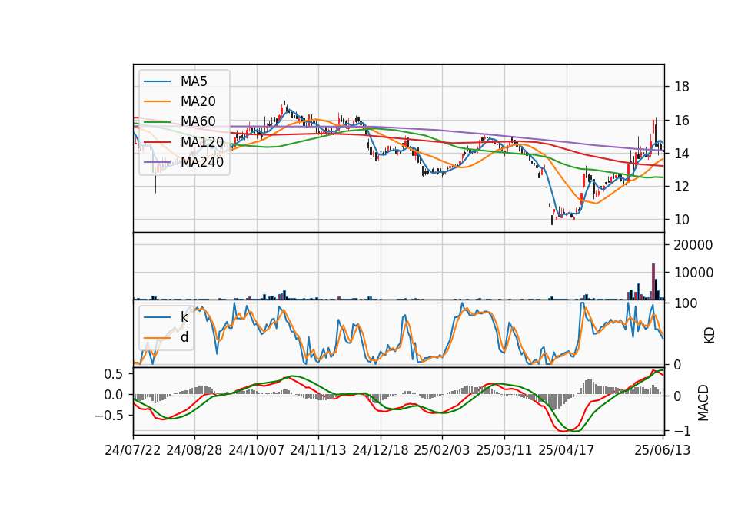
Task: Click the 24/11/13 date axis label
Action: tap(318, 450)
